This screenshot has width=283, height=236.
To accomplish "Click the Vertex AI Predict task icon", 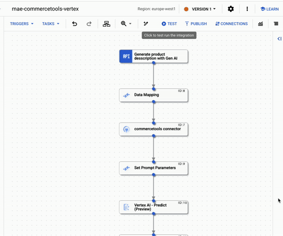I will pos(126,207).
